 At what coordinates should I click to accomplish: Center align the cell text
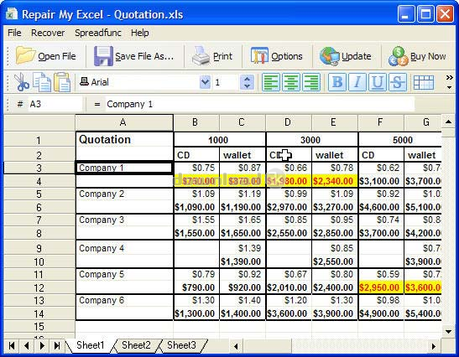point(291,82)
